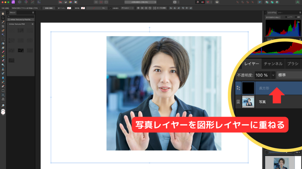Screen dimensions: 302x169
Task: Select the Flood Select wand tool
Action: click(x=3, y=35)
